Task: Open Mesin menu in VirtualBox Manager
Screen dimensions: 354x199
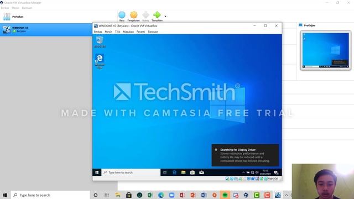Action: (15, 8)
